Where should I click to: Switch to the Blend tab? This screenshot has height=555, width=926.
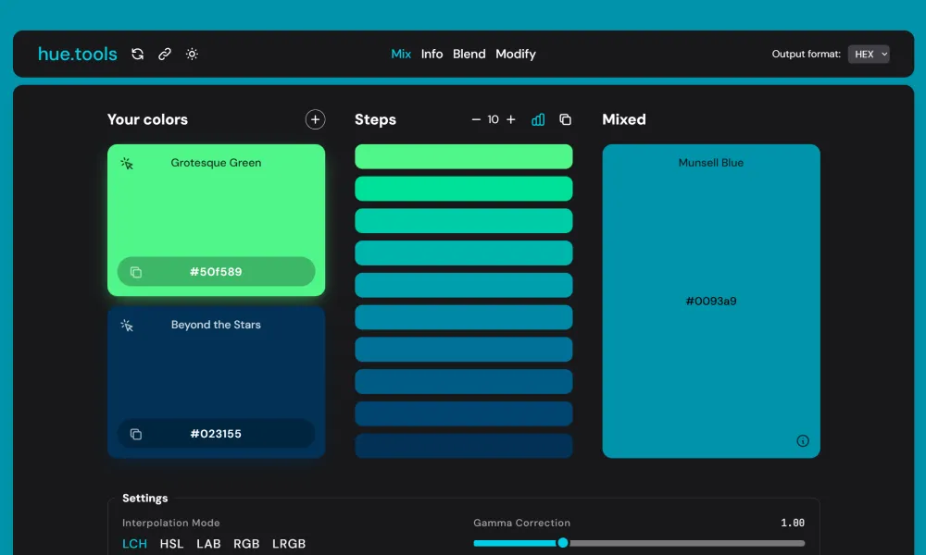[x=469, y=54]
